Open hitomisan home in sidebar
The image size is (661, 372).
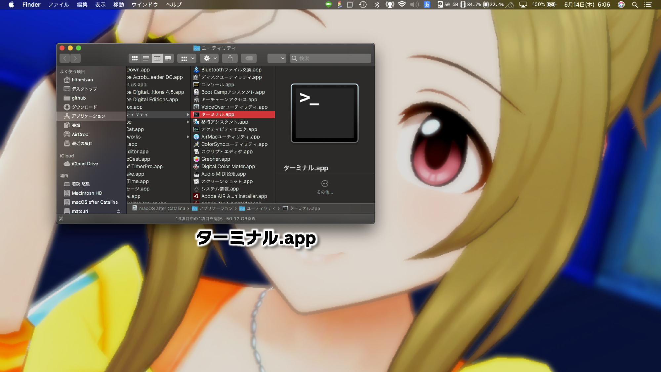(x=91, y=80)
